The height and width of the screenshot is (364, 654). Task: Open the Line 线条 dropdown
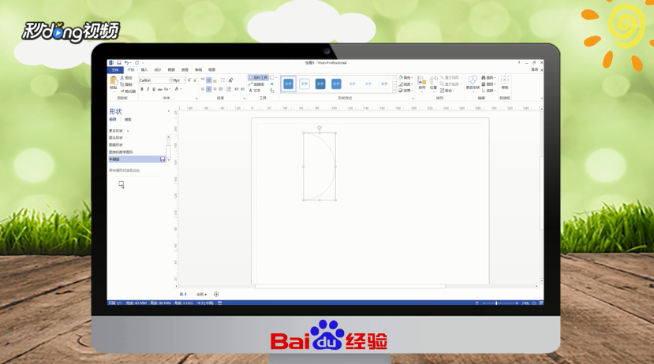tap(405, 84)
